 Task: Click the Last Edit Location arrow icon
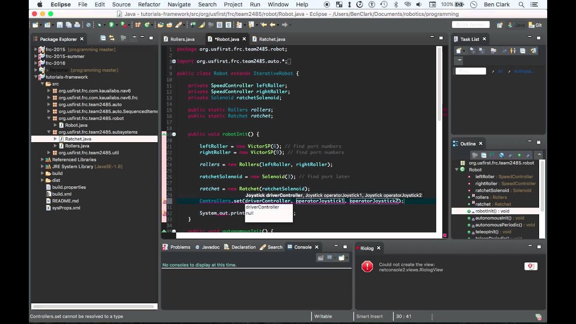tap(263, 25)
